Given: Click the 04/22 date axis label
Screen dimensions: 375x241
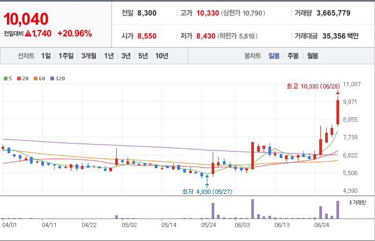Looking at the screenshot, I should point(89,225).
